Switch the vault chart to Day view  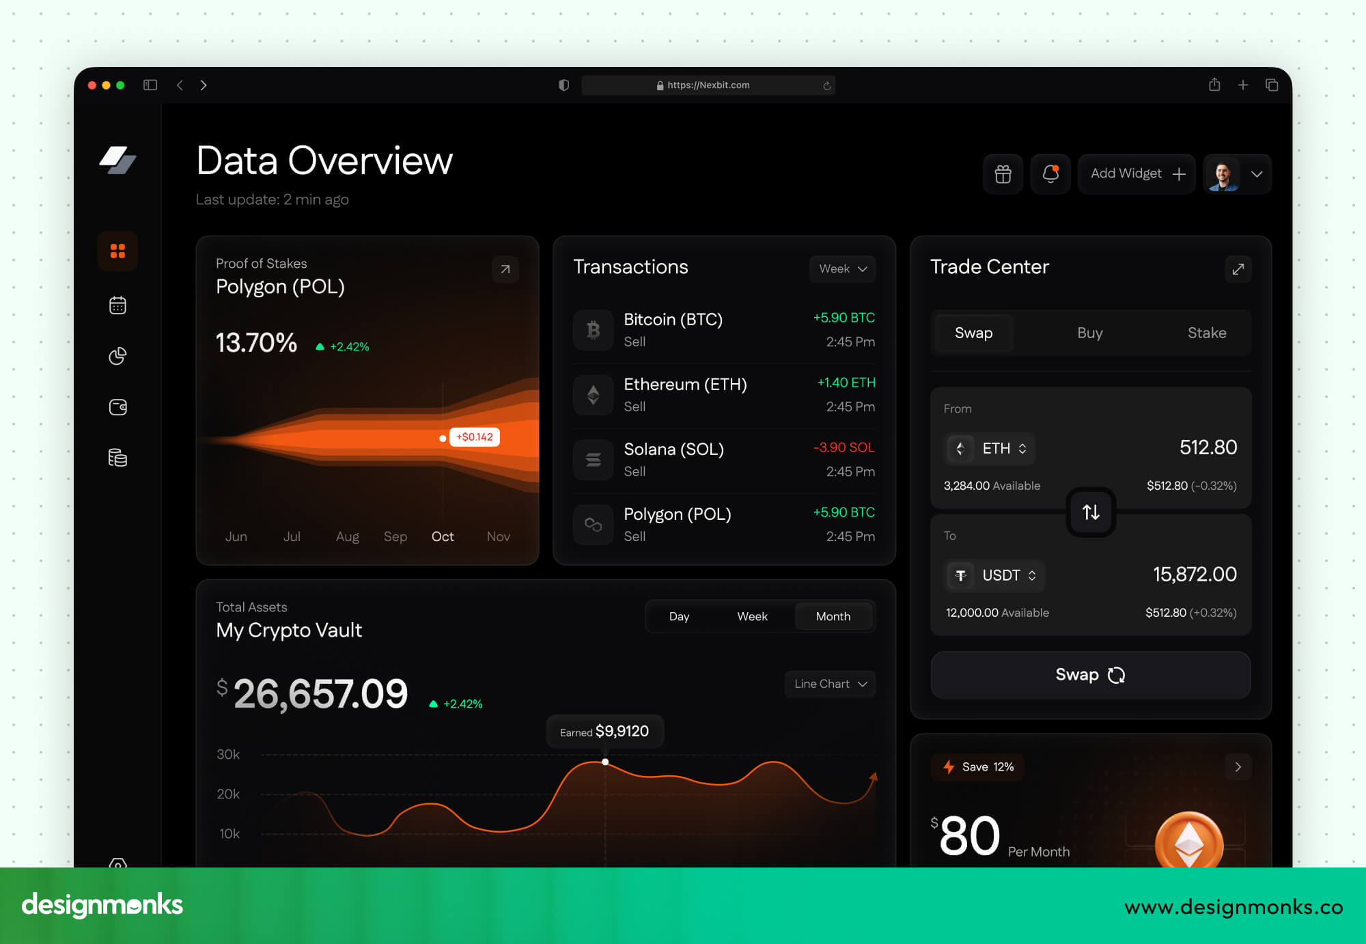[x=679, y=616]
